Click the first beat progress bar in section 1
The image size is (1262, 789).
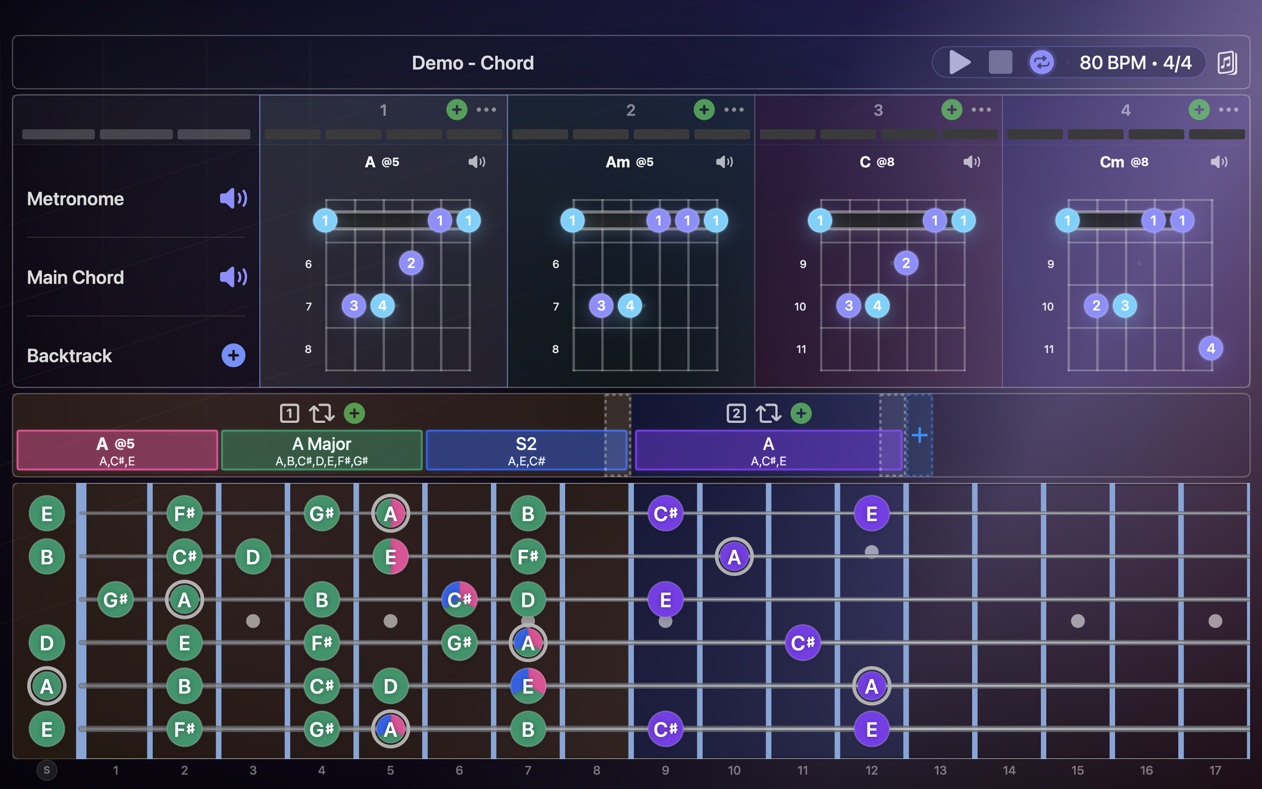293,134
